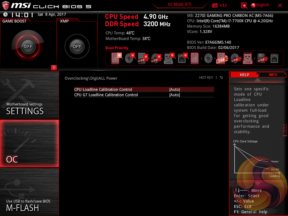Collapse the help panel via red side arrows
288x216 pixels.
coord(285,136)
